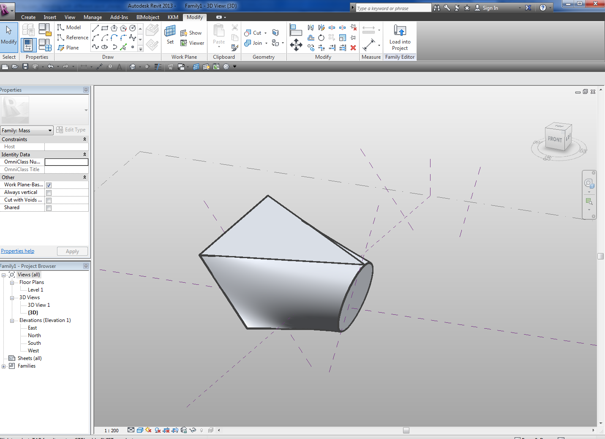The height and width of the screenshot is (439, 605).
Task: Collapse the Floor Plans tree node
Action: (12, 283)
